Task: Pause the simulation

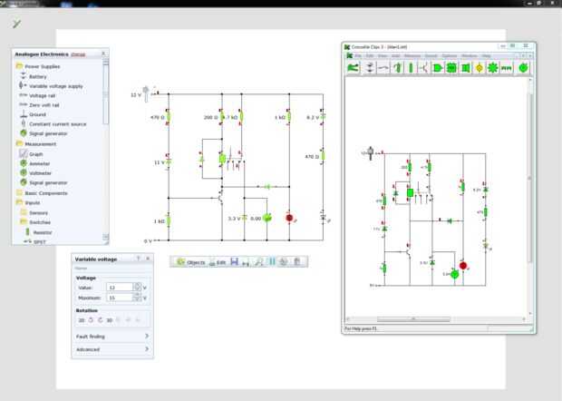Action: 272,261
